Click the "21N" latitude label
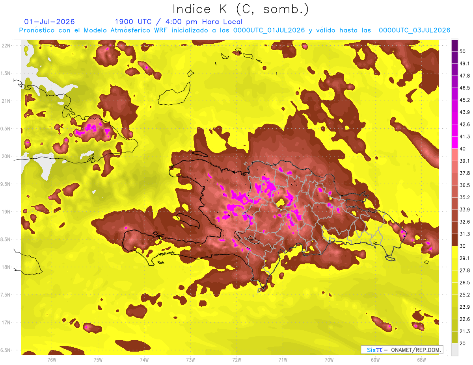 pos(6,101)
